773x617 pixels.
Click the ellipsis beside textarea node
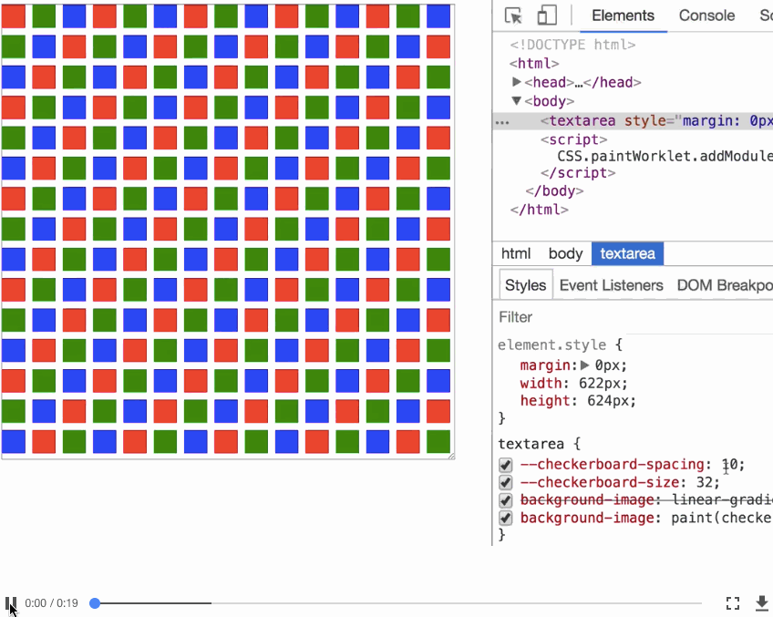pos(502,121)
